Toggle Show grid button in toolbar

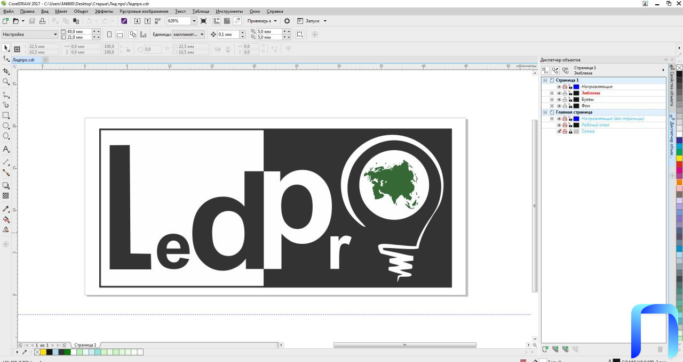[x=227, y=21]
